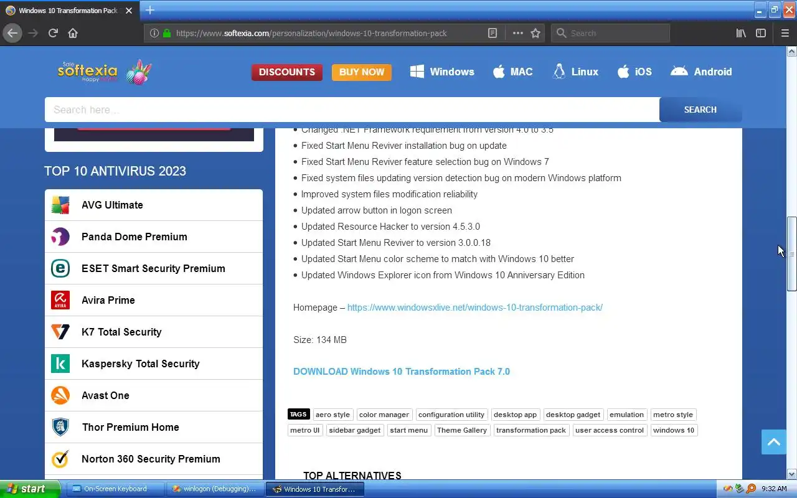Reload the page with the refresh icon

[53, 33]
